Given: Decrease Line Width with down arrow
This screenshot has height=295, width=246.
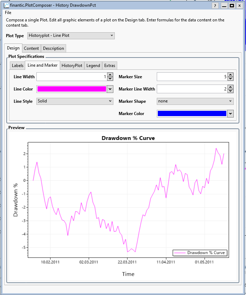Looking at the screenshot, I should [x=110, y=79].
